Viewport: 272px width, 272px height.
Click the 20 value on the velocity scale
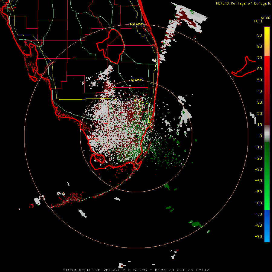click(260, 114)
